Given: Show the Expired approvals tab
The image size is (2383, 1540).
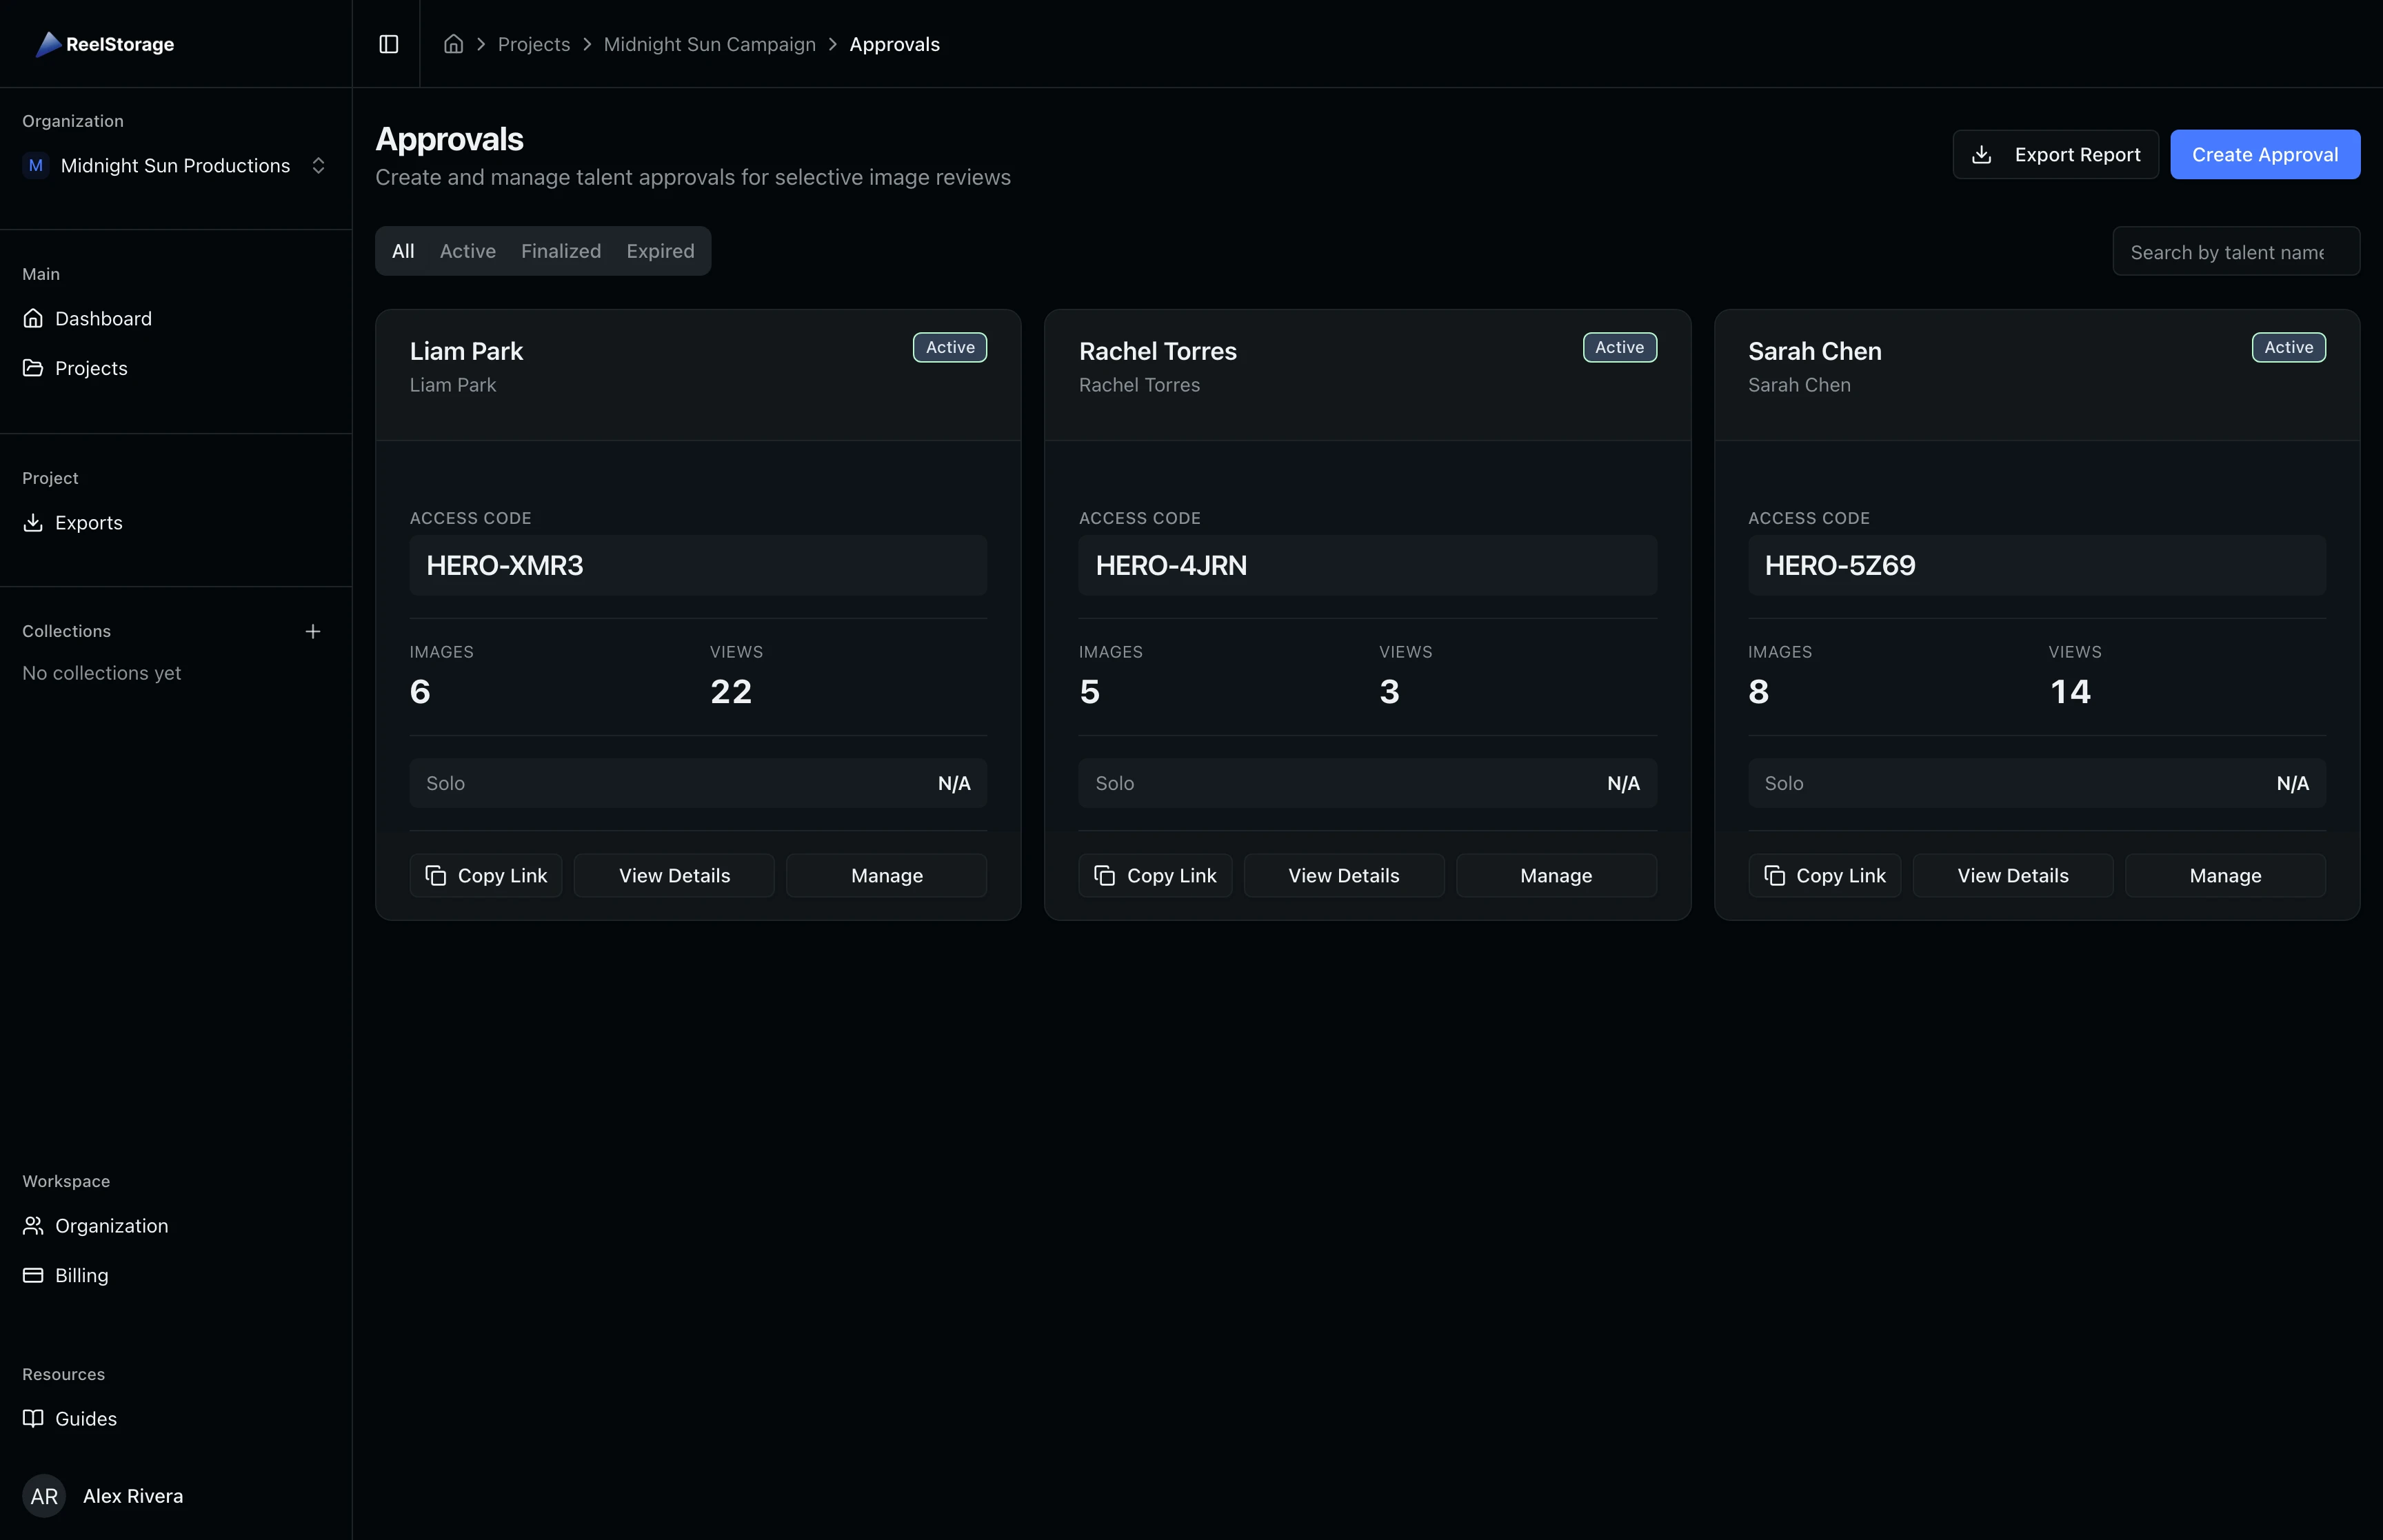Looking at the screenshot, I should (660, 251).
